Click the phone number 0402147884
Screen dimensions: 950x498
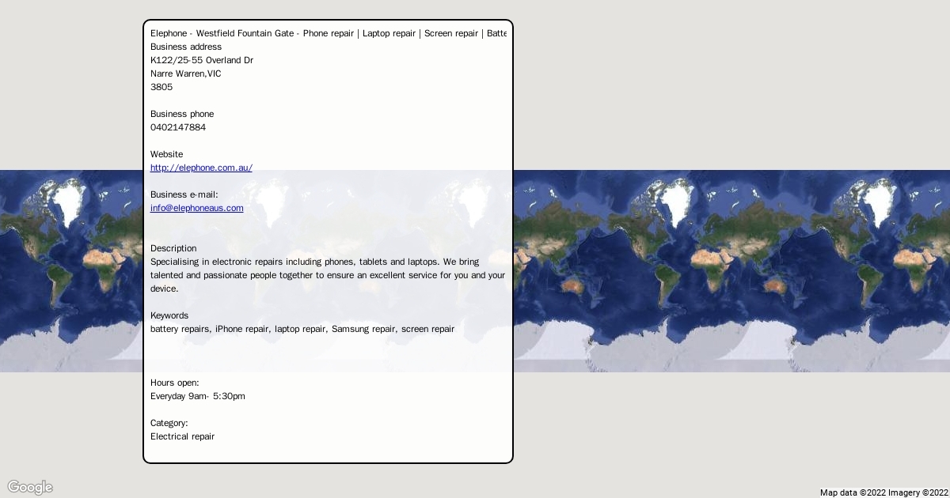(178, 127)
